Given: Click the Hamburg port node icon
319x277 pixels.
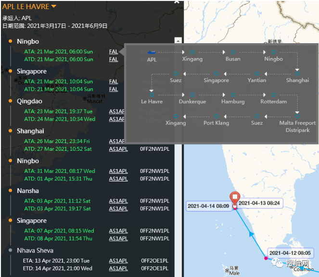Looking at the screenshot, I should pos(233,95).
